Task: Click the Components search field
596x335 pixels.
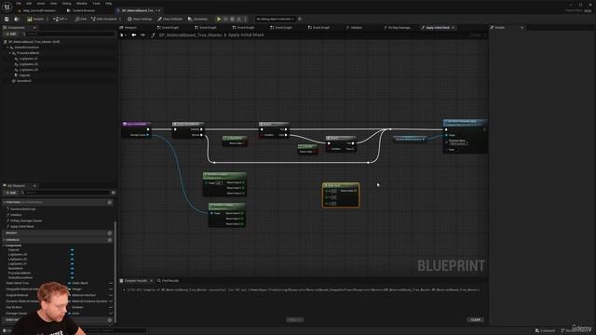Action: [68, 33]
